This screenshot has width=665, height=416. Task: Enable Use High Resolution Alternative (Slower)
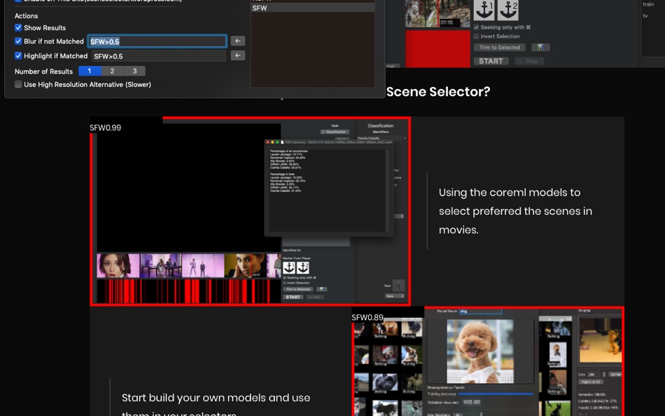[x=18, y=84]
